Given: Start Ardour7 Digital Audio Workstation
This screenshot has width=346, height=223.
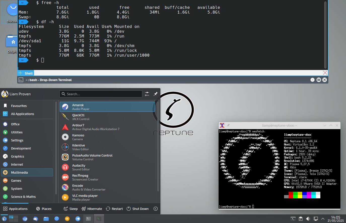Looking at the screenshot, I should point(107,127).
